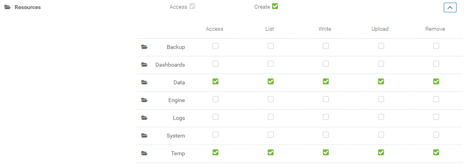Click the System folder icon

144,136
